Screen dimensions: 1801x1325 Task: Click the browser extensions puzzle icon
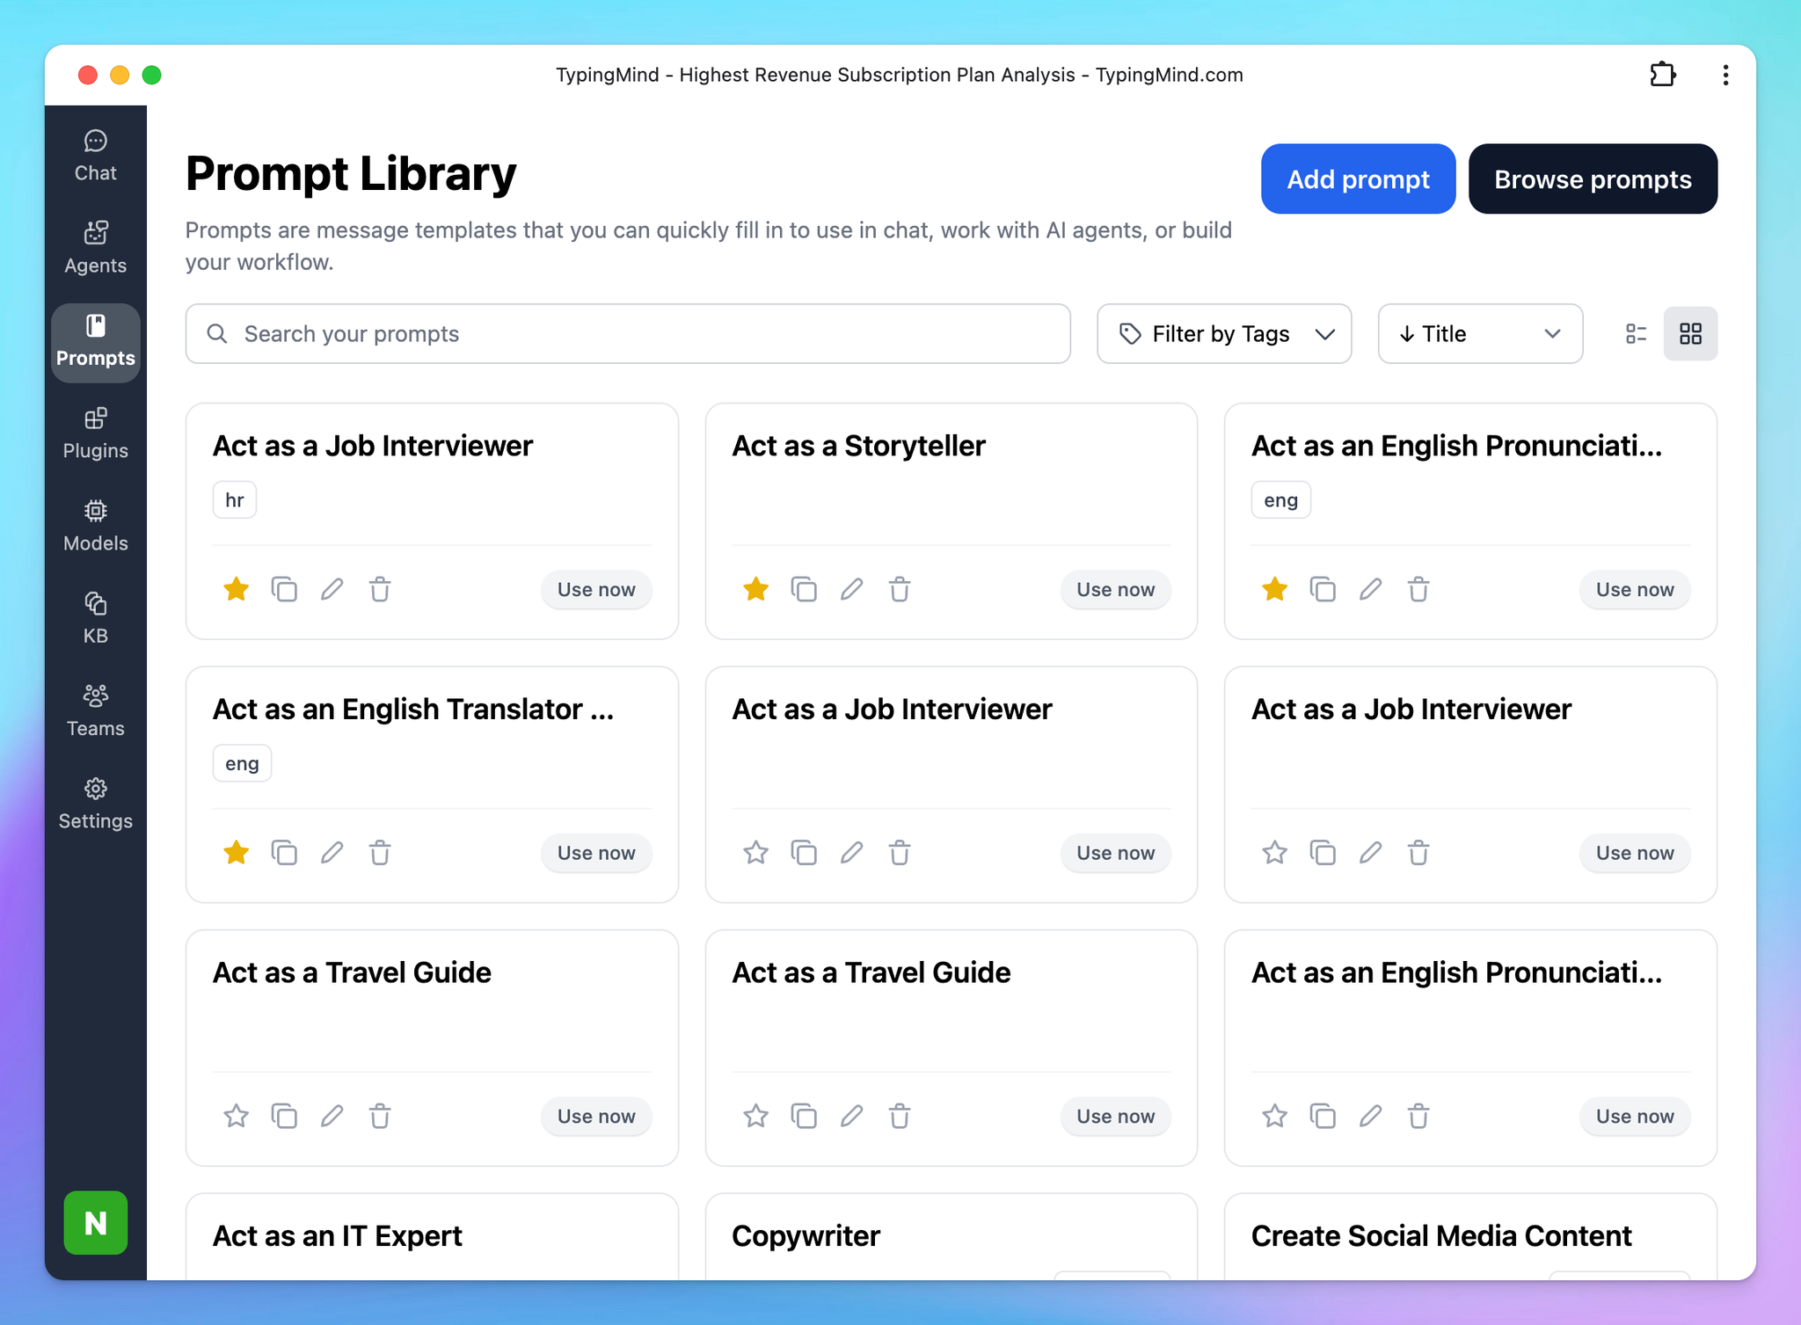[x=1662, y=75]
